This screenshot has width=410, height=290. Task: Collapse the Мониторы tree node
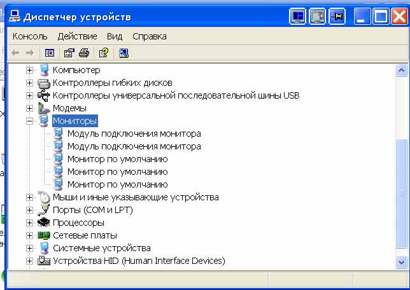pyautogui.click(x=29, y=121)
